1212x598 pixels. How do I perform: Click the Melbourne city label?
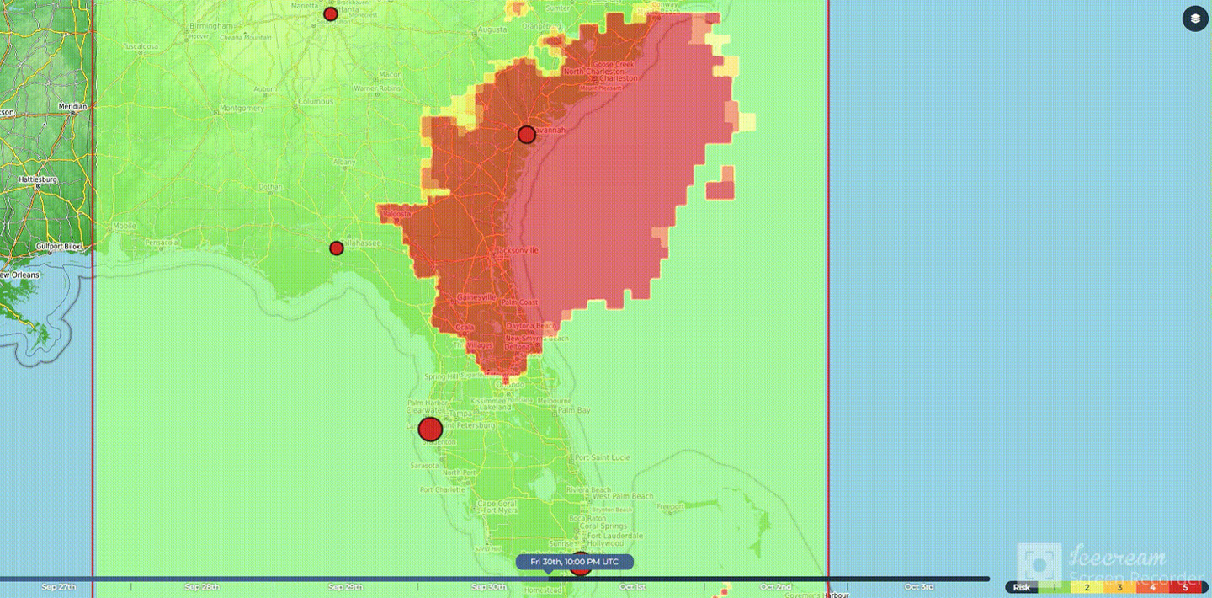tap(554, 400)
